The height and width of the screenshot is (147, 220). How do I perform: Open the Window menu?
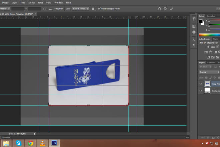(x=59, y=3)
